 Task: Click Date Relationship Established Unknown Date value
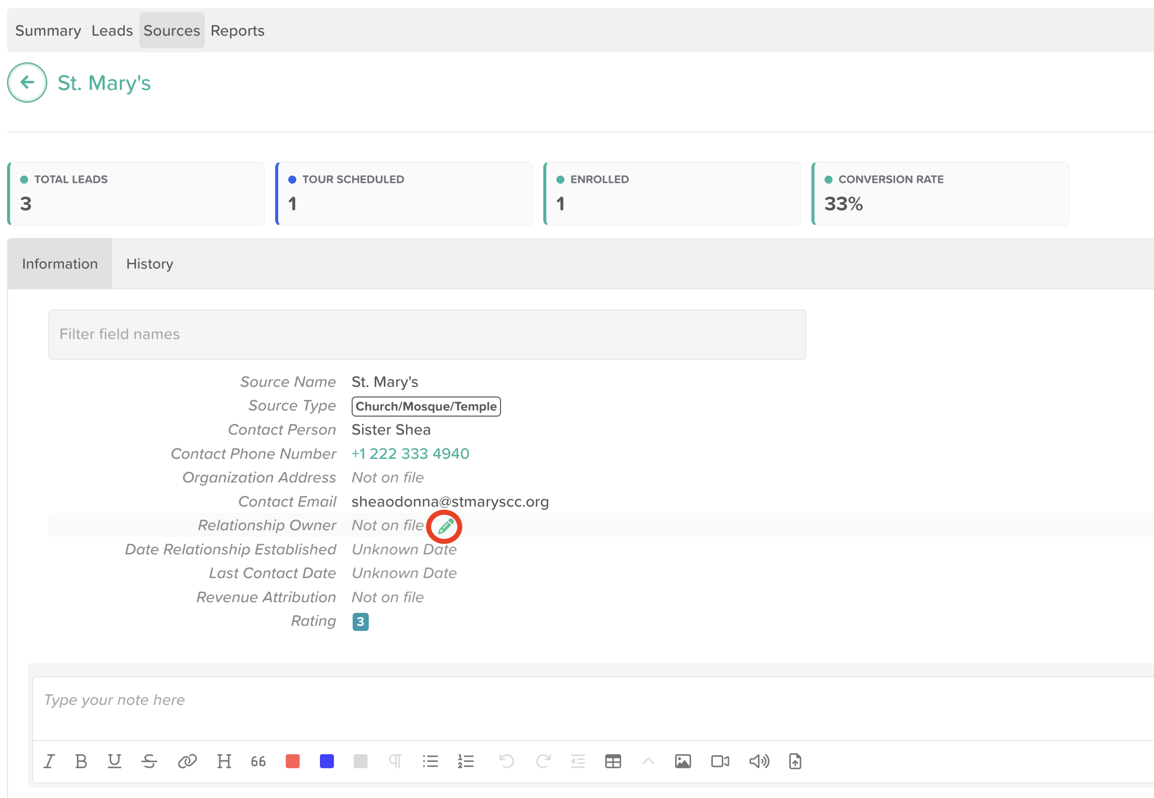click(x=404, y=549)
